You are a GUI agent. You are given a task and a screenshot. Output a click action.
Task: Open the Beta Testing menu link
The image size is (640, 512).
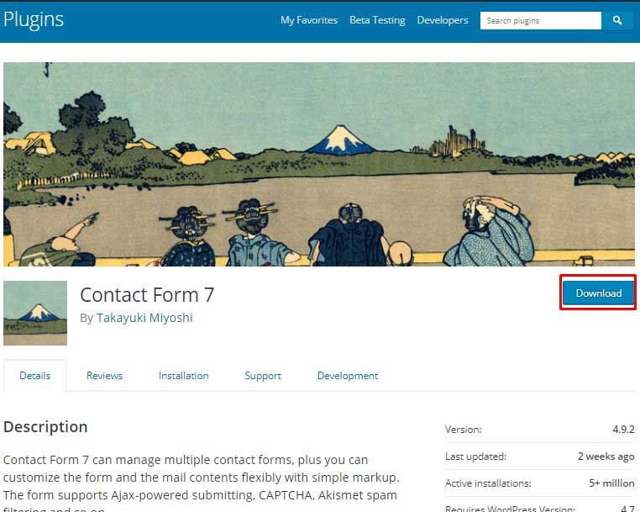[378, 20]
